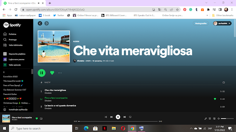Open Početna home in sidebar
The width and height of the screenshot is (236, 132).
click(x=10, y=34)
